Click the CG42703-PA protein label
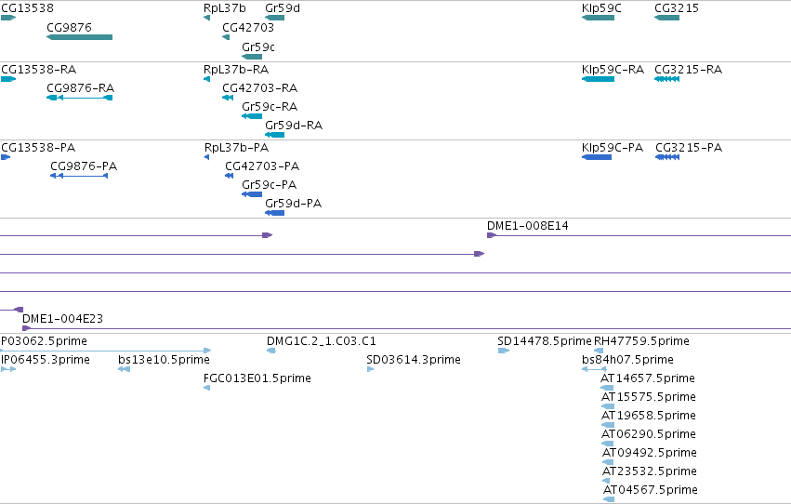The width and height of the screenshot is (791, 504). click(262, 166)
